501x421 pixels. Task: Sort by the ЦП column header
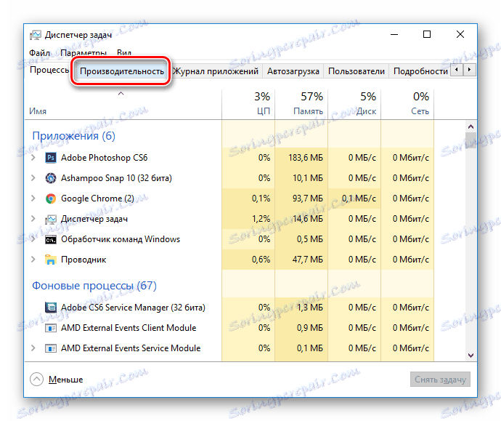coord(248,104)
